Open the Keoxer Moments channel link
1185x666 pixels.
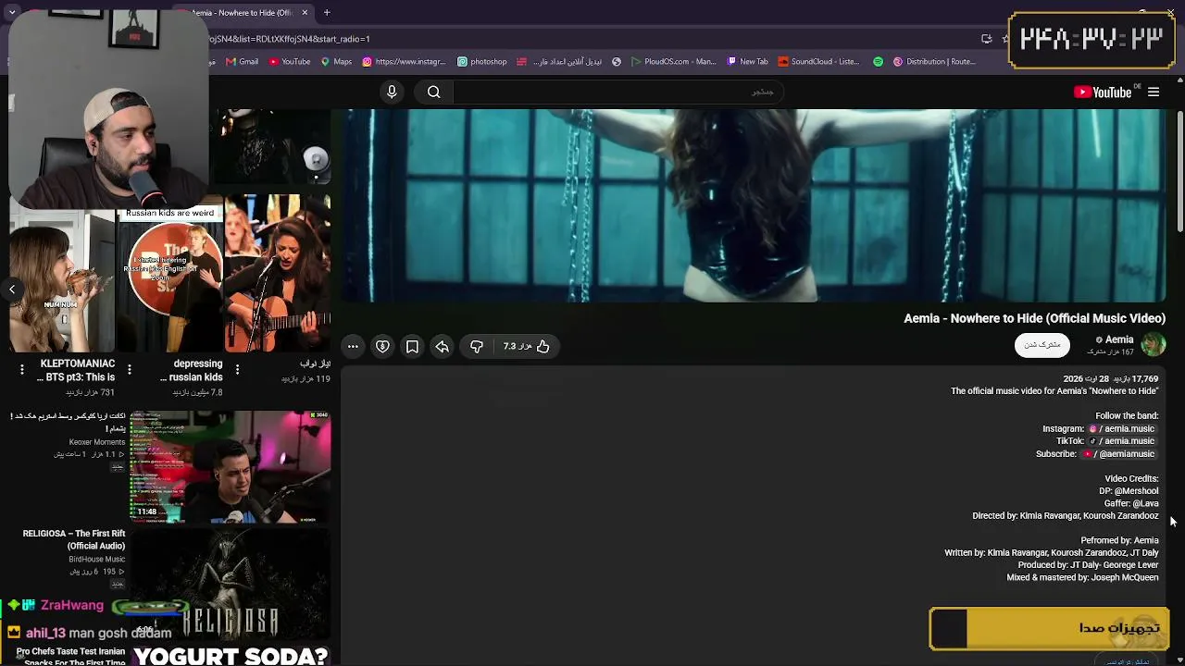click(x=96, y=442)
